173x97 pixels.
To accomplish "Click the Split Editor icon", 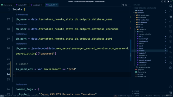I will coord(126,5).
